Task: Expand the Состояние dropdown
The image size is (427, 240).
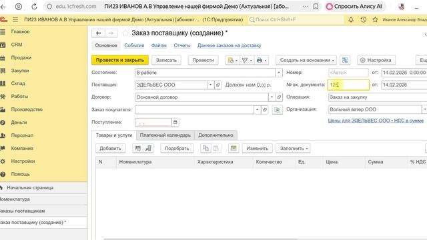Action: tap(279, 73)
